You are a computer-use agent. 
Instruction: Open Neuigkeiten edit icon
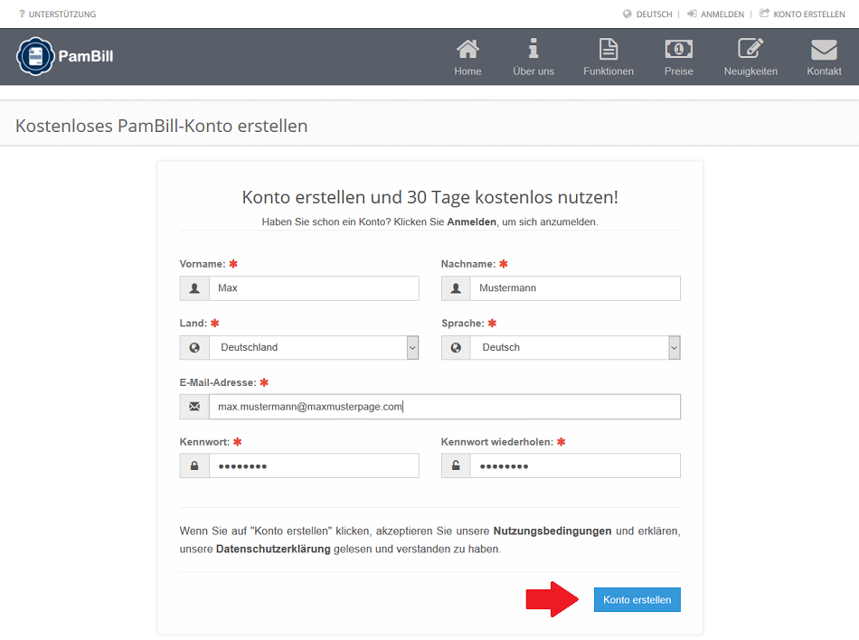[x=750, y=49]
